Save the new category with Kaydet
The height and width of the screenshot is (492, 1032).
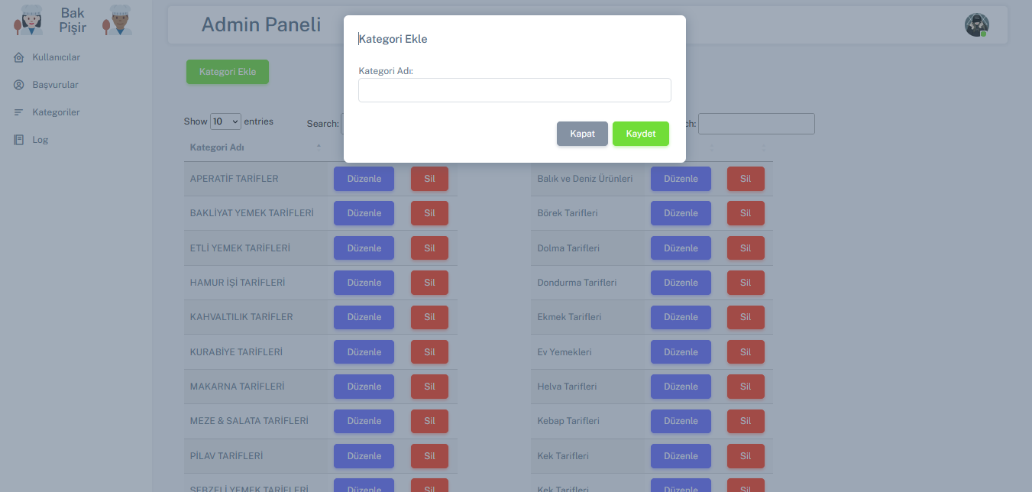point(640,133)
